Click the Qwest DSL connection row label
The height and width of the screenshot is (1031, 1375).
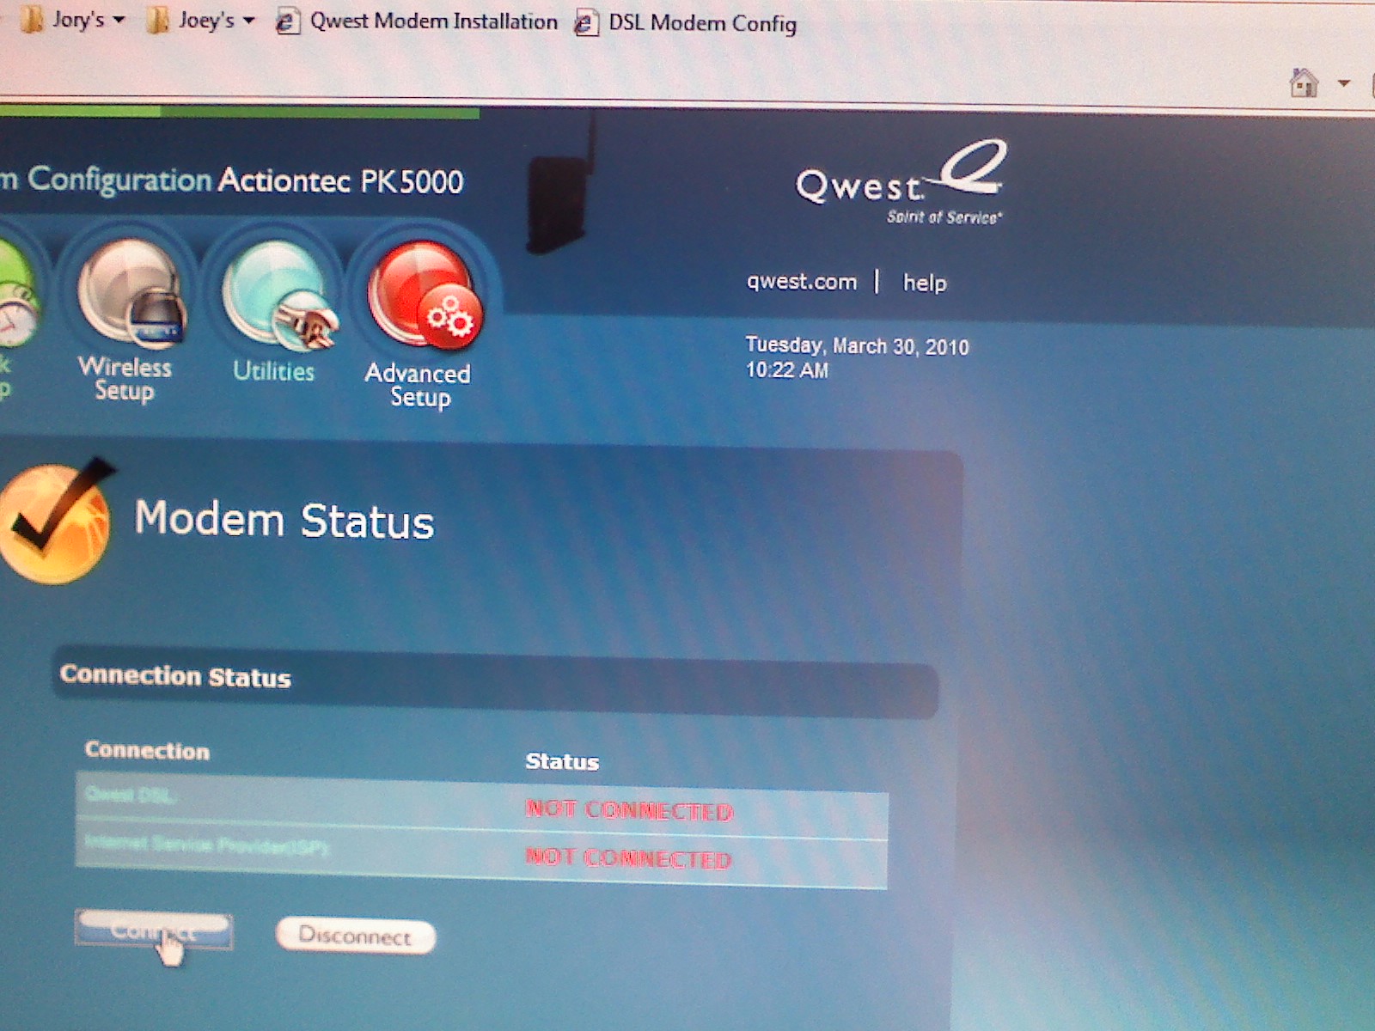[131, 795]
